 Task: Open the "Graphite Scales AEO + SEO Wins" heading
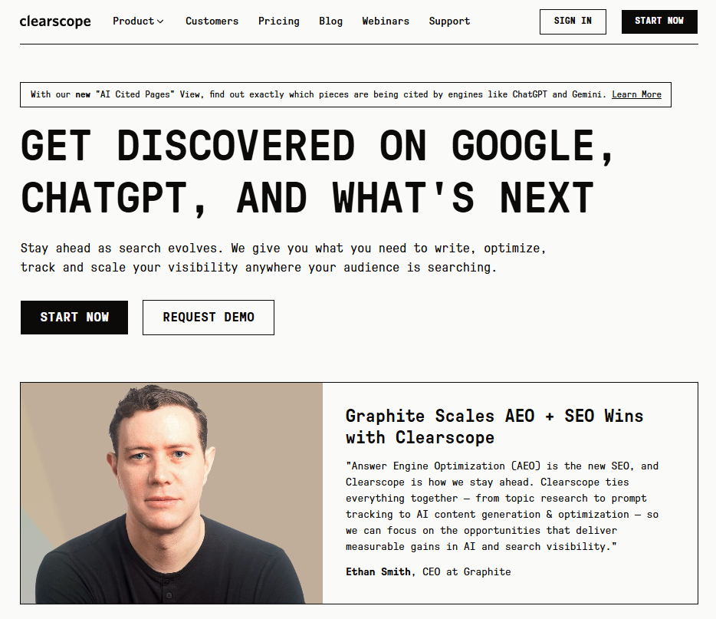coord(494,426)
